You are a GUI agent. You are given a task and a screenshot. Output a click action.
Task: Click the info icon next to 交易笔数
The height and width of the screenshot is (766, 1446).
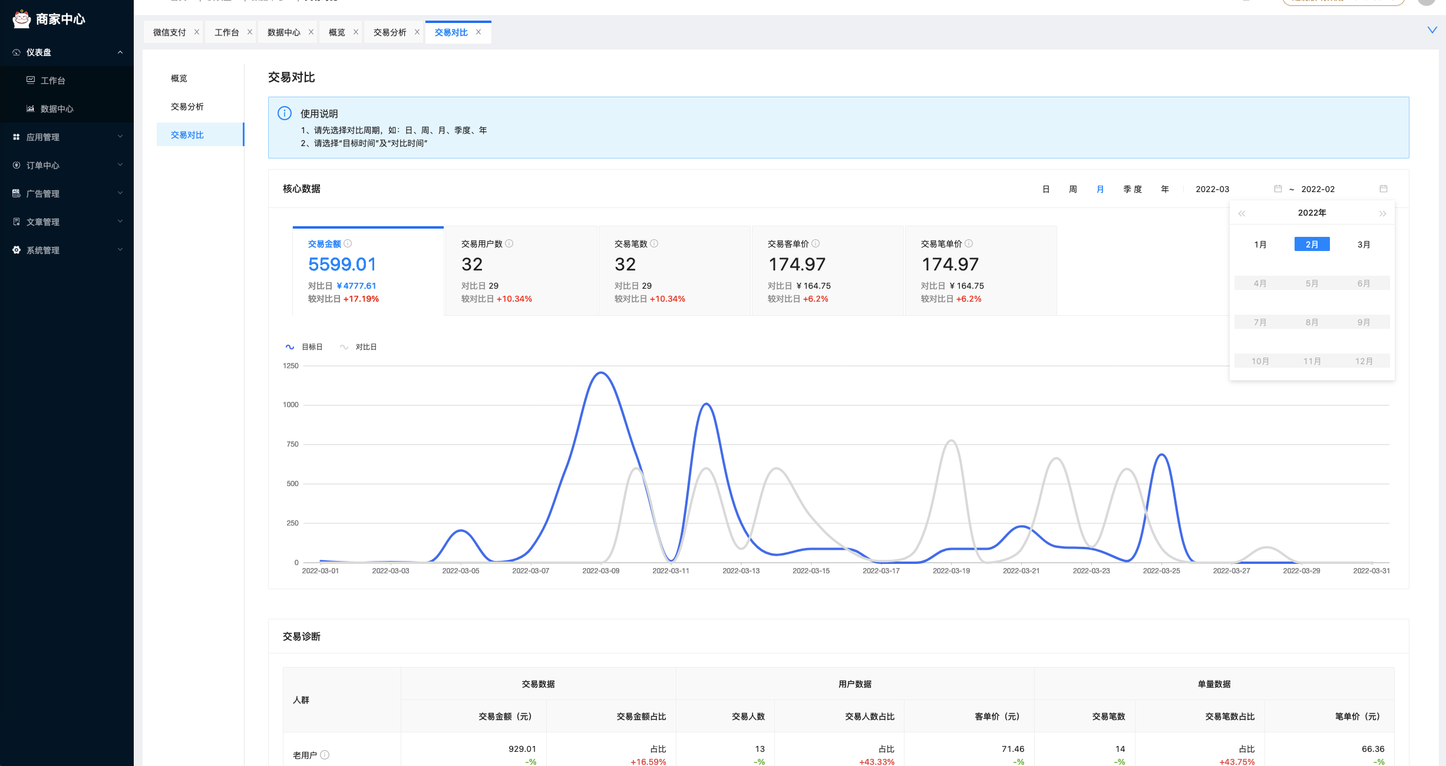[654, 243]
